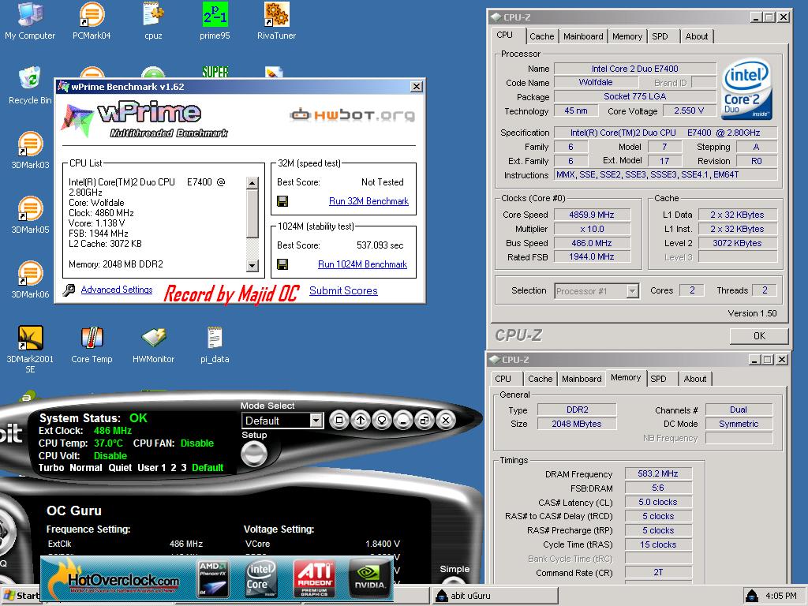Click the third round button in uGuru panel
Screen dimensions: 808x606
pos(382,421)
